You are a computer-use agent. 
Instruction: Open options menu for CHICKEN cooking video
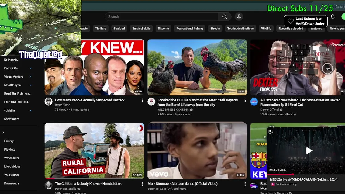click(x=245, y=100)
